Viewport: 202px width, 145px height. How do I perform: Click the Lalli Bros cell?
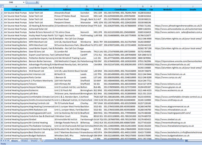[41, 94]
